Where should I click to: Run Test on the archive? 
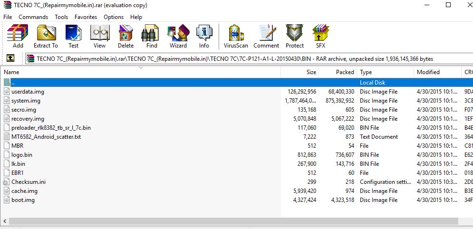[73, 37]
